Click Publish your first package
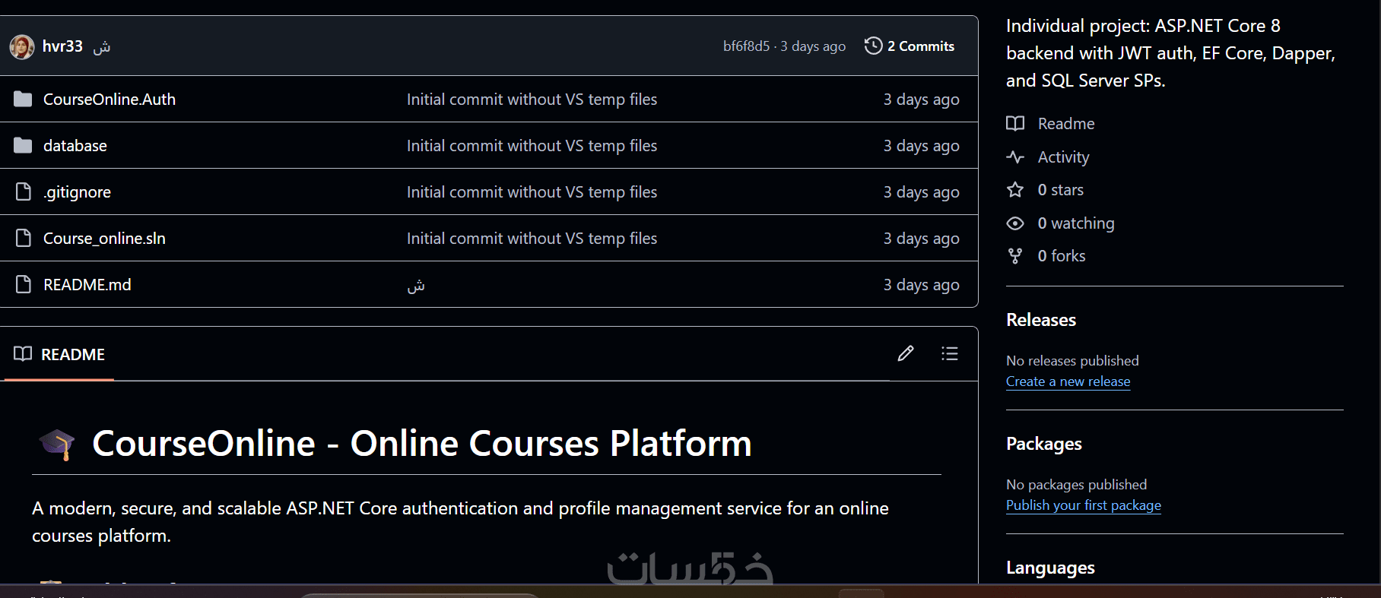The image size is (1381, 598). click(1084, 505)
